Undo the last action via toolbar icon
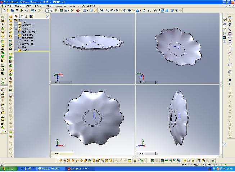Viewport: 235px width, 172px height. tap(32, 10)
